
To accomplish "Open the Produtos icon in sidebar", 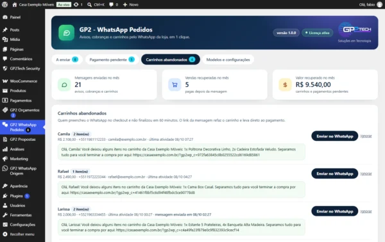I will (x=5, y=91).
